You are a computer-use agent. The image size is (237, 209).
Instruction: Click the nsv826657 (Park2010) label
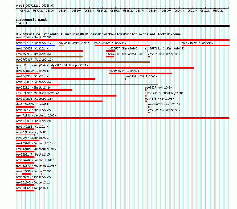click(121, 48)
